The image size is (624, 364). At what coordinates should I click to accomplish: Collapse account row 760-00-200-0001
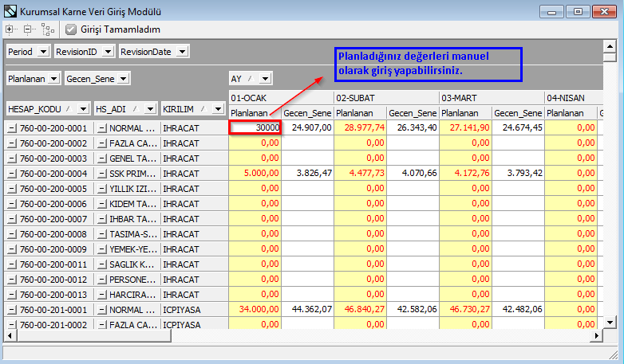pyautogui.click(x=12, y=128)
